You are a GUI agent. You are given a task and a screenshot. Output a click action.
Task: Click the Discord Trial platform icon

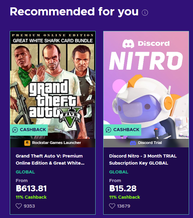133,143
